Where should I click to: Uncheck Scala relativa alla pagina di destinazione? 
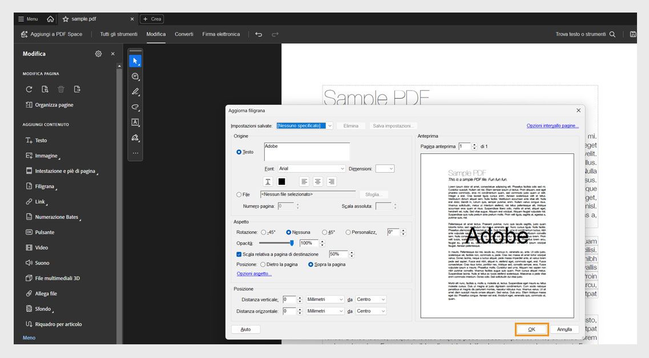pyautogui.click(x=238, y=254)
